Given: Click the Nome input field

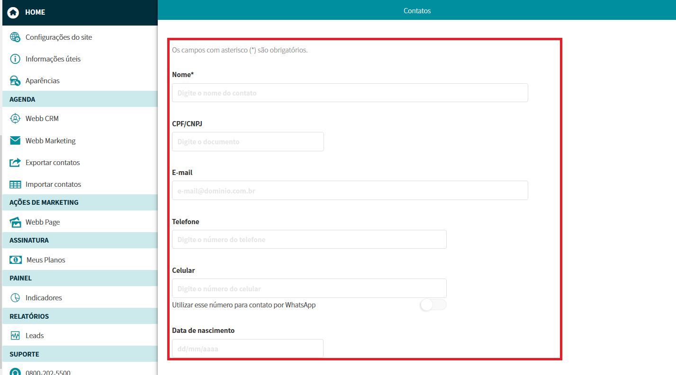Looking at the screenshot, I should [350, 93].
